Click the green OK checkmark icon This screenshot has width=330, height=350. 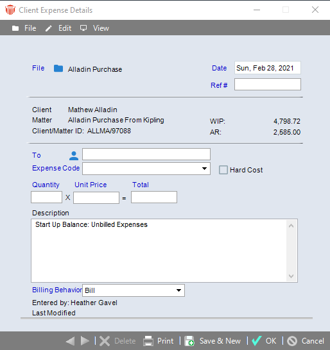256,340
